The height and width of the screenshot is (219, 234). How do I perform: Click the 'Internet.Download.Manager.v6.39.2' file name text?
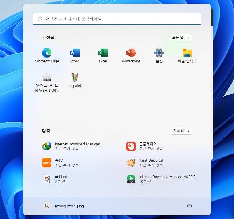click(x=167, y=177)
